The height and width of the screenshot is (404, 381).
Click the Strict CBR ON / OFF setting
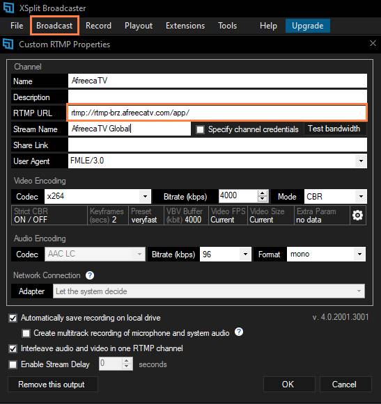tap(49, 216)
